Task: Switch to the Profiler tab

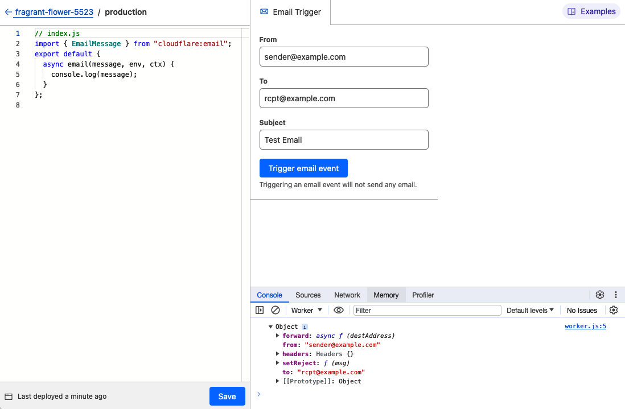Action: (x=423, y=295)
